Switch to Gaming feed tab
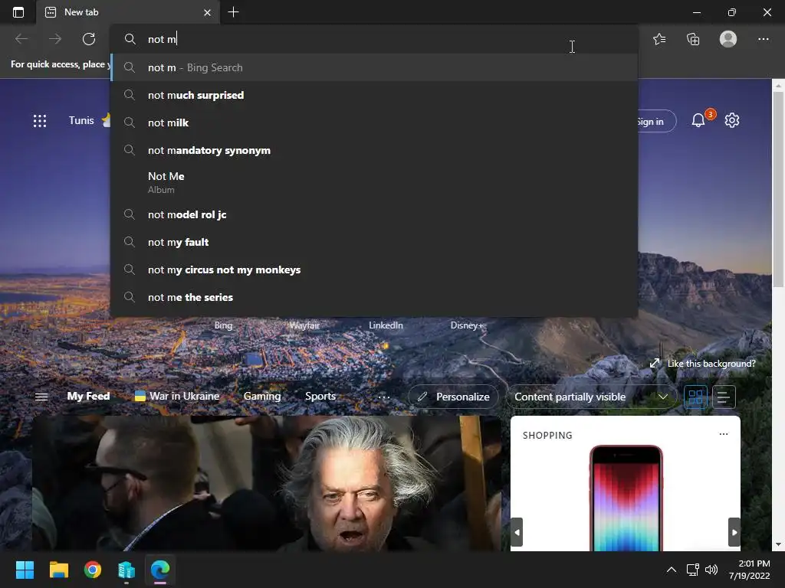 pos(262,396)
